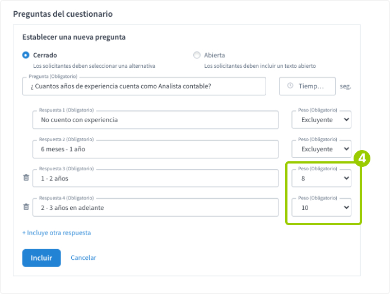Click the green step 4 badge
This screenshot has width=390, height=294.
pos(361,158)
